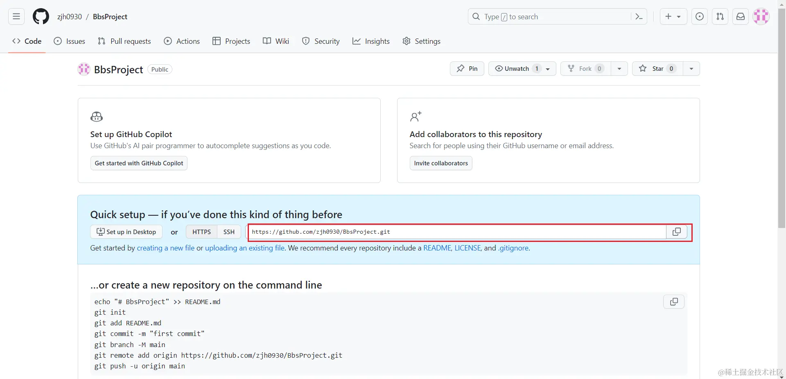This screenshot has width=786, height=379.
Task: Open the zjh0930 owner link
Action: [x=70, y=17]
